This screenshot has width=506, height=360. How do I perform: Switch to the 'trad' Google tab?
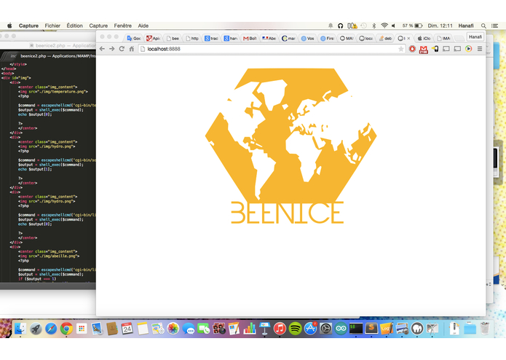pos(212,39)
